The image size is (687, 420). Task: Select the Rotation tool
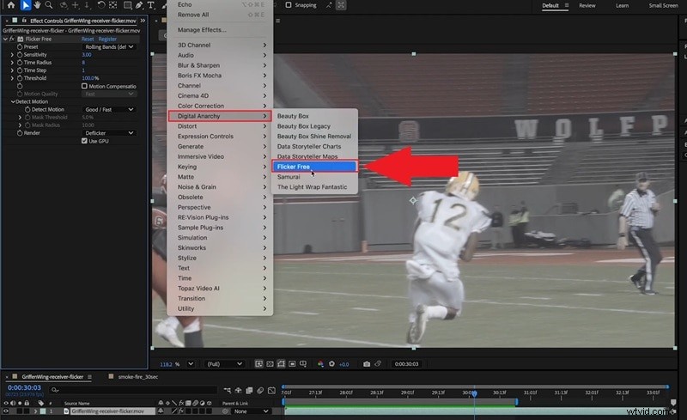[100, 5]
